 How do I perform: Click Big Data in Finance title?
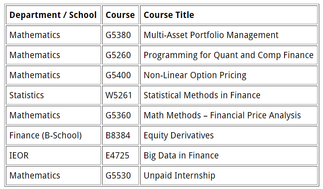click(181, 156)
